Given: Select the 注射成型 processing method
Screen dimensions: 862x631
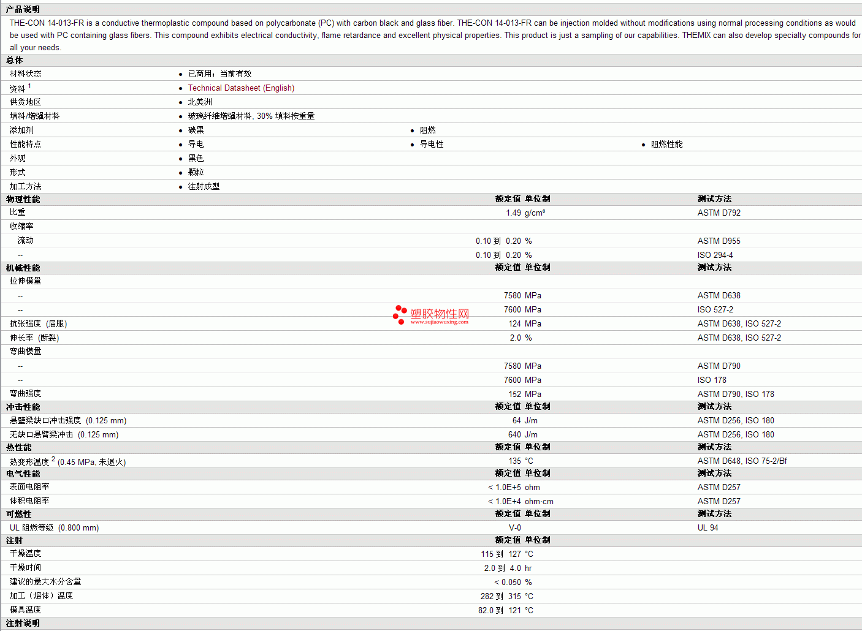Looking at the screenshot, I should click(x=204, y=186).
